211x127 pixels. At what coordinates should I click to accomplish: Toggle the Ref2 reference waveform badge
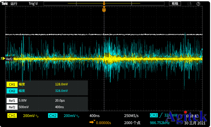click(x=12, y=107)
